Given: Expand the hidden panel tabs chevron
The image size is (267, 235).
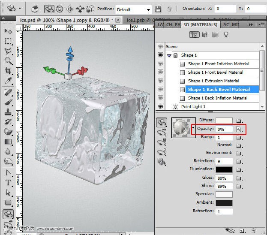Looking at the screenshot, I should 251,25.
